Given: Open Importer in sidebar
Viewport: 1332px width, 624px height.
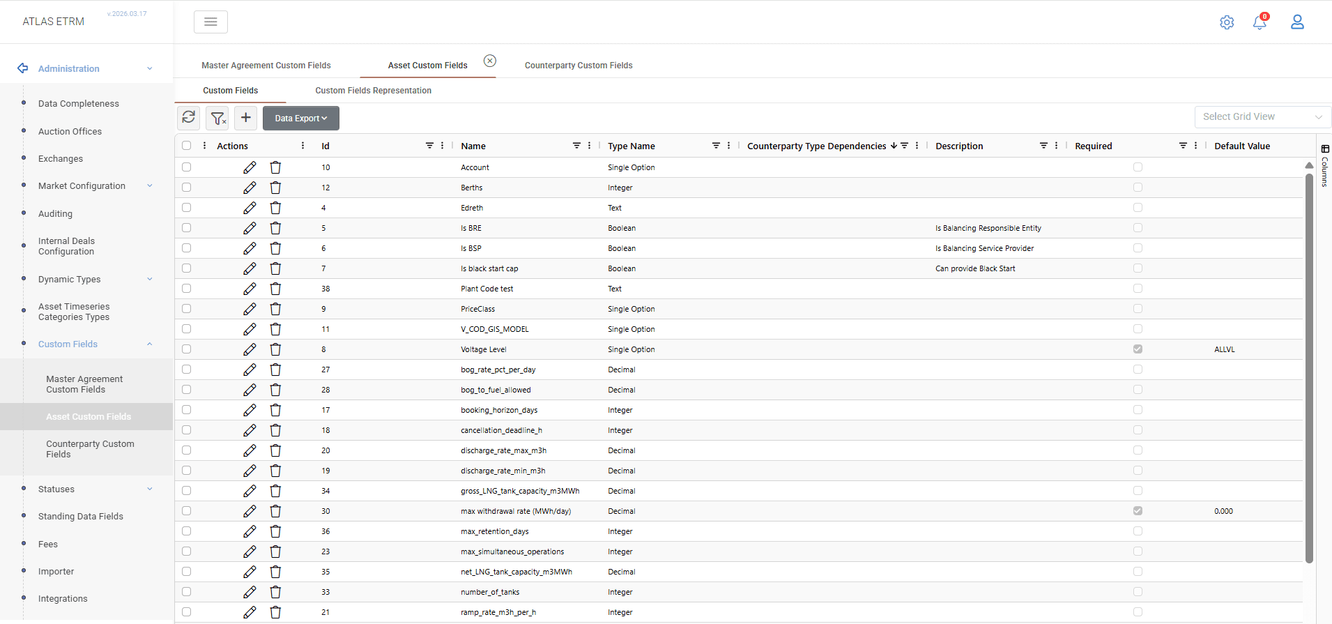Looking at the screenshot, I should point(56,571).
